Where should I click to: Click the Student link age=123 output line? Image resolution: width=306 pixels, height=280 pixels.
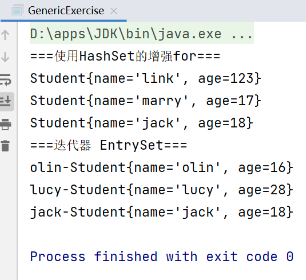[146, 78]
